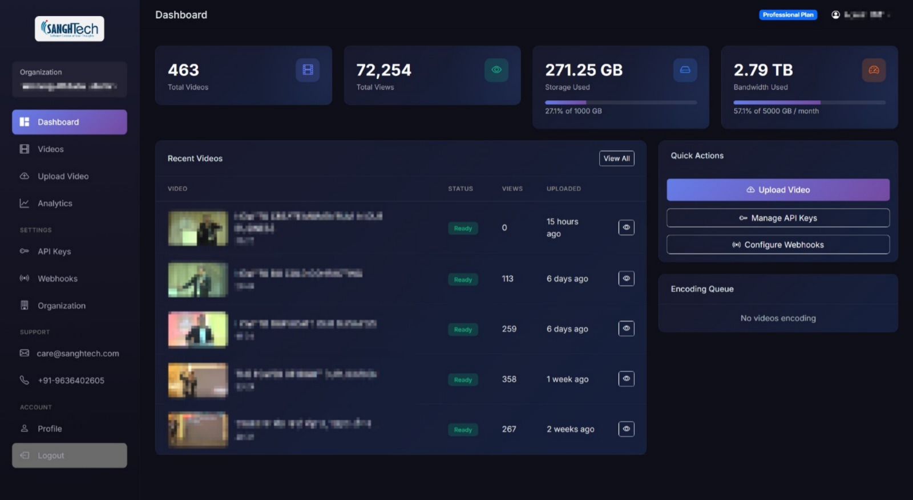Click the eye icon on Total Views card
913x500 pixels.
click(496, 70)
